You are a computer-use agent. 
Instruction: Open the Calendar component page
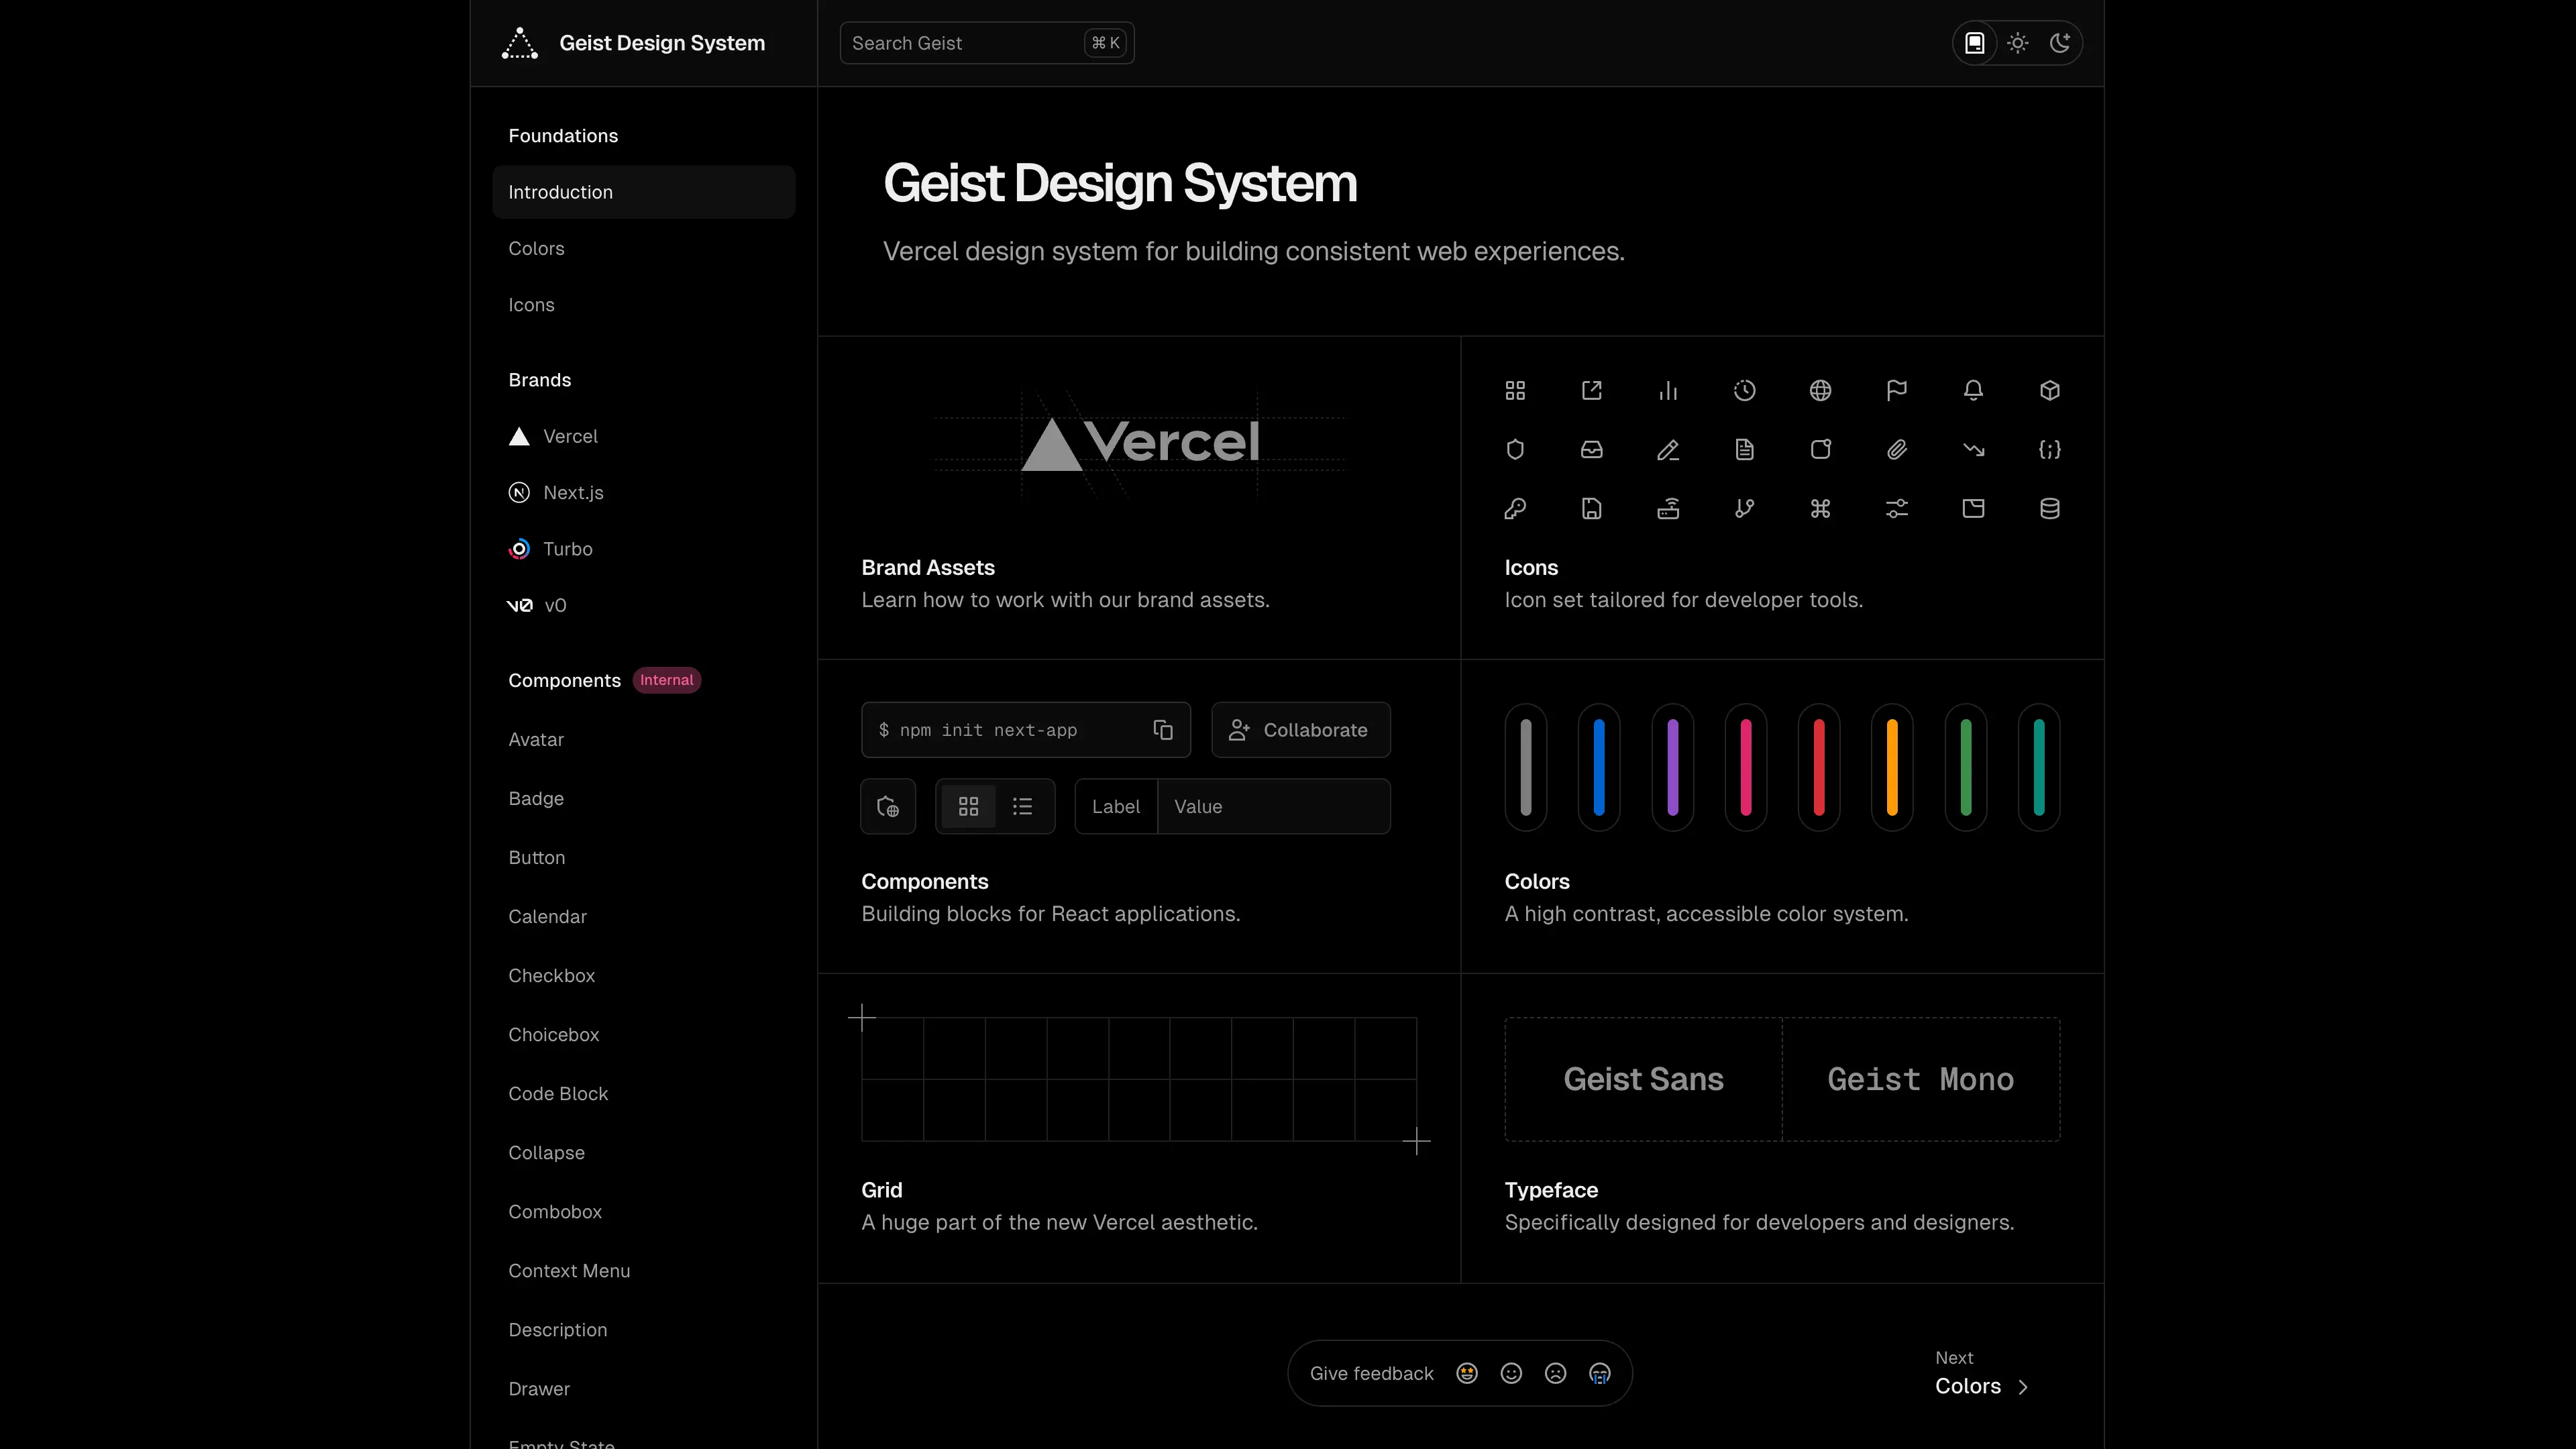coord(547,916)
